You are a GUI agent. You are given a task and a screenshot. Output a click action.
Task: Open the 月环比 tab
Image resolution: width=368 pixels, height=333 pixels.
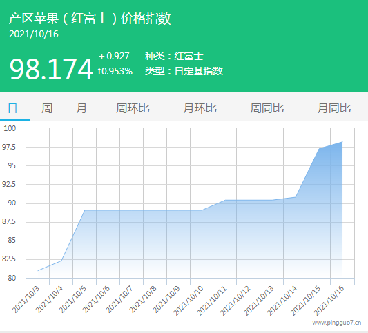pos(200,108)
